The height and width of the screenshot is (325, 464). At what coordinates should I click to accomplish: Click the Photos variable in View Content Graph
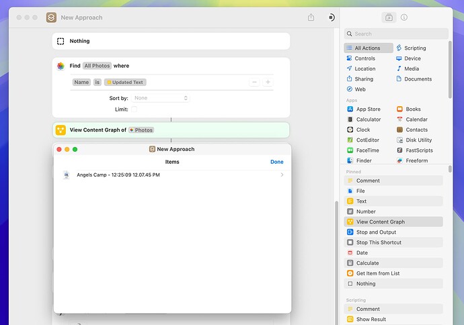point(141,130)
